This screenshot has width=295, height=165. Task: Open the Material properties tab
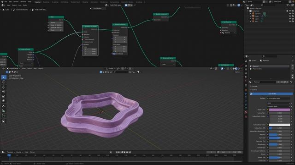coord(246,112)
